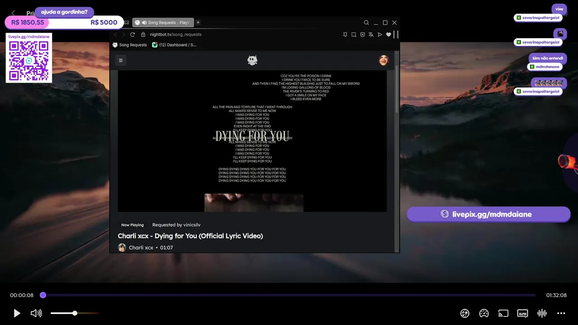Toggle subtitles with the captions icon
Viewport: 578px width, 325px height.
[522, 313]
